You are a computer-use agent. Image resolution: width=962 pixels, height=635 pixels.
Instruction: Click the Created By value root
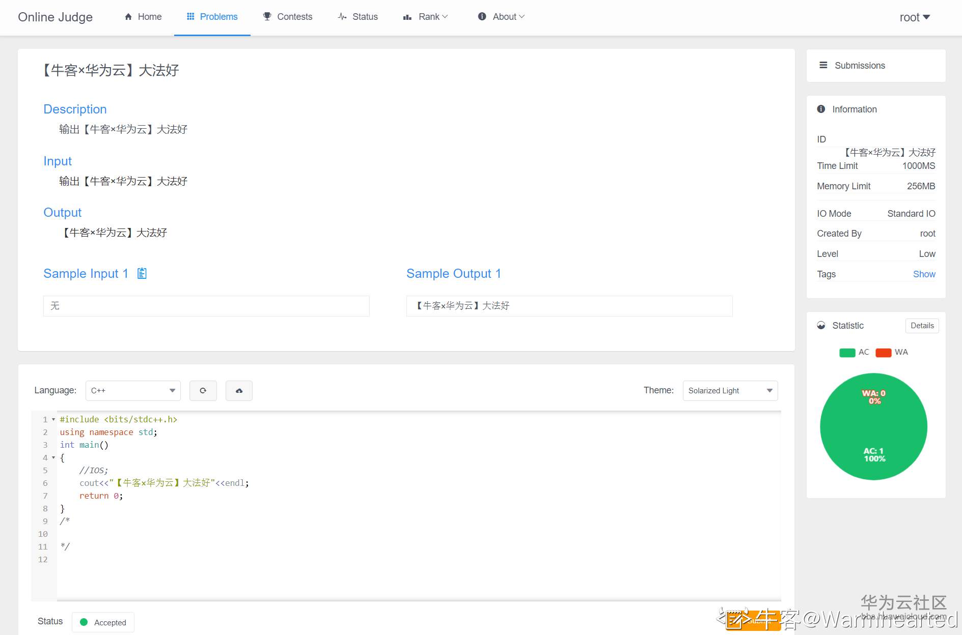pos(927,234)
